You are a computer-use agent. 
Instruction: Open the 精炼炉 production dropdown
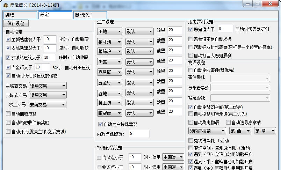click(110, 51)
